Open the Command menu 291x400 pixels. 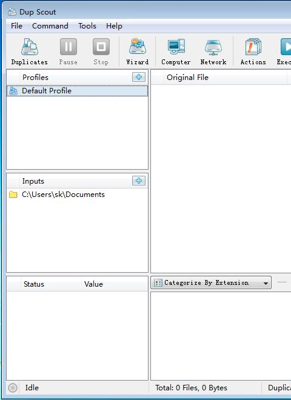point(50,26)
